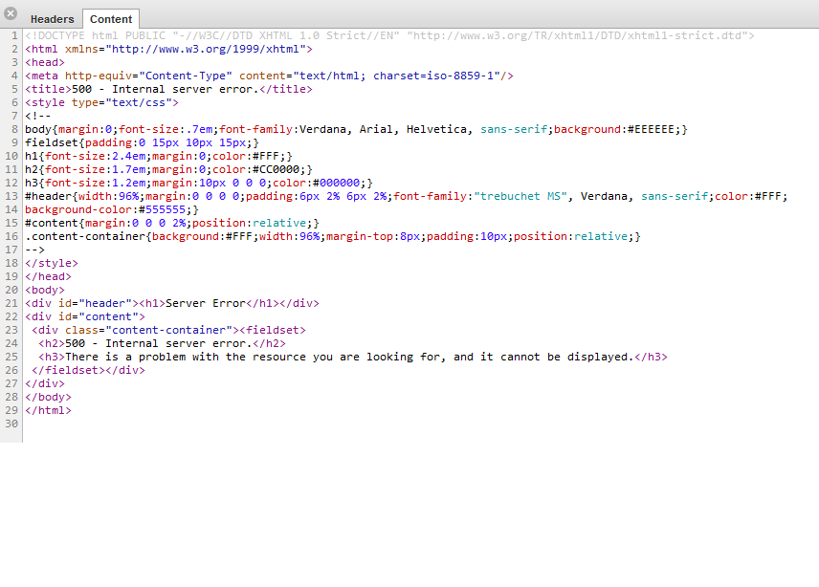Click the h2{font-size:1.7em rule line
Screen dimensions: 819x587
168,169
